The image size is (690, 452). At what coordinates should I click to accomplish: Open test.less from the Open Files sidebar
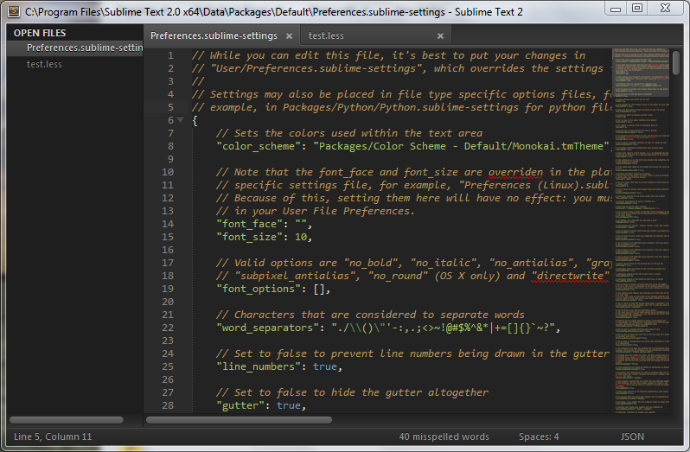coord(44,64)
